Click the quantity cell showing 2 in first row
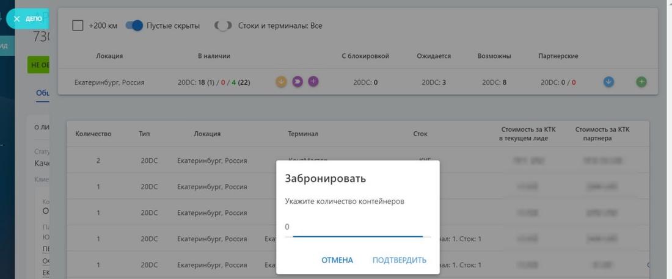 point(98,161)
